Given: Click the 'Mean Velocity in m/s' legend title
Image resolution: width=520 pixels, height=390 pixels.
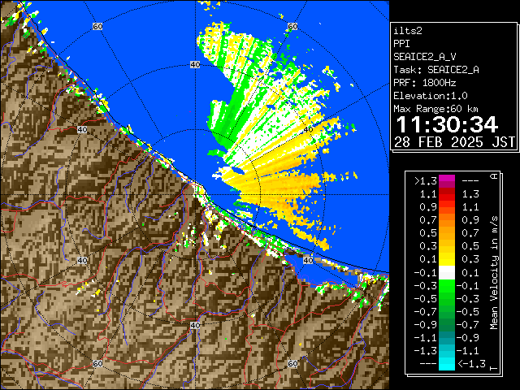Looking at the screenshot, I should tap(494, 273).
